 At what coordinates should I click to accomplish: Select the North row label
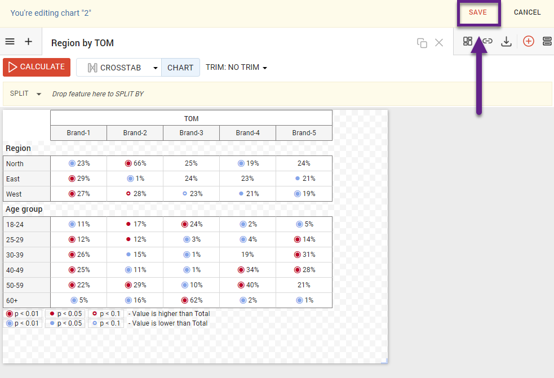15,164
